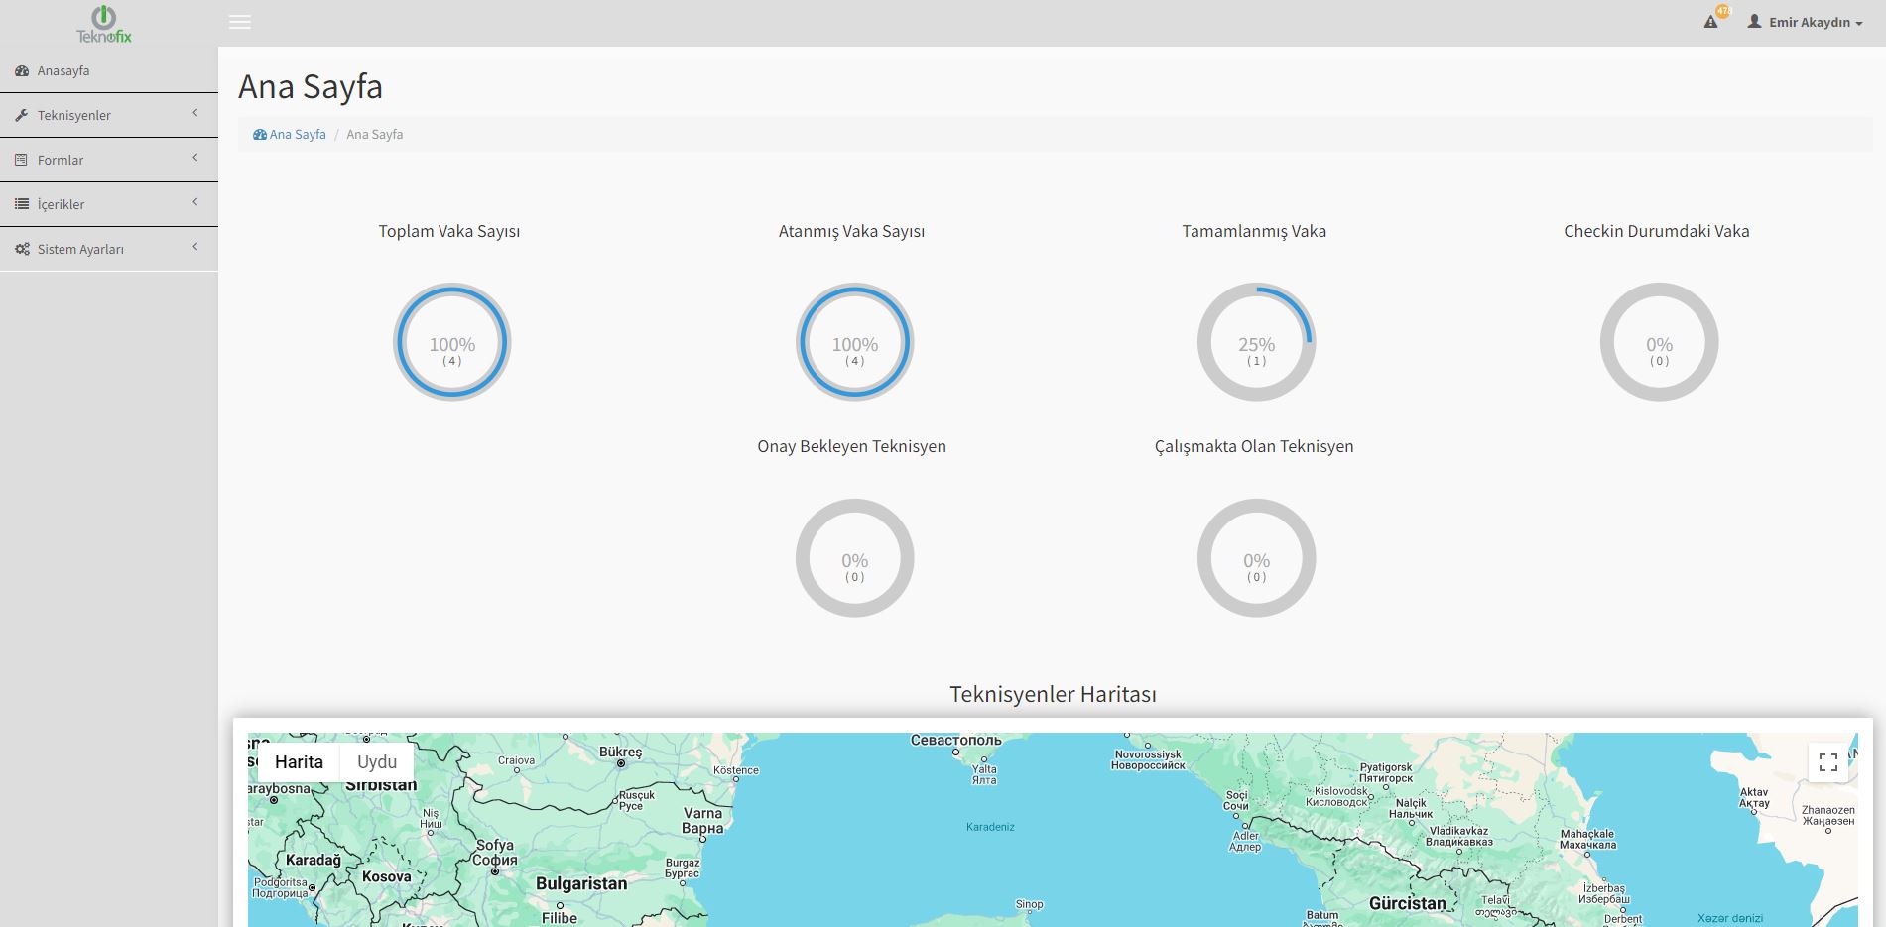Click the Teknofix logo
1886x927 pixels.
(x=104, y=24)
